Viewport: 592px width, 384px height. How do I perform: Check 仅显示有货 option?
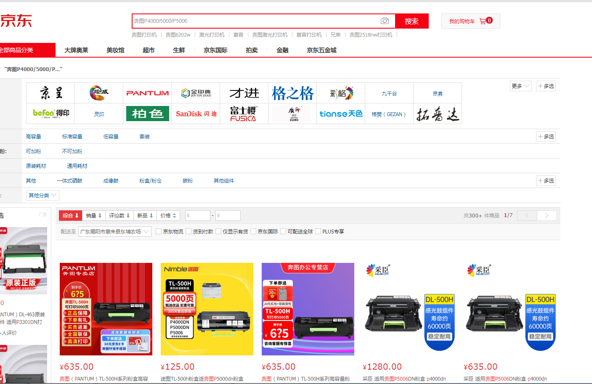pos(218,231)
